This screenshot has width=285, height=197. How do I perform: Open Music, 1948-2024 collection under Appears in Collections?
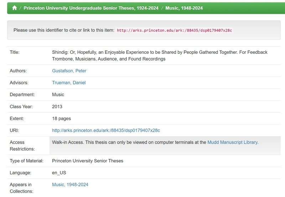70,185
